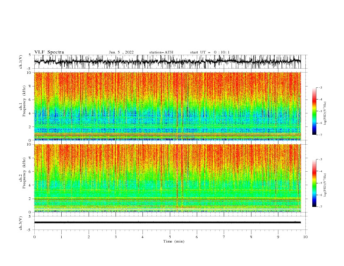Viewport: 344px width, 266px height.
Task: Click the "Time (min)" axis label
Action: (174, 241)
